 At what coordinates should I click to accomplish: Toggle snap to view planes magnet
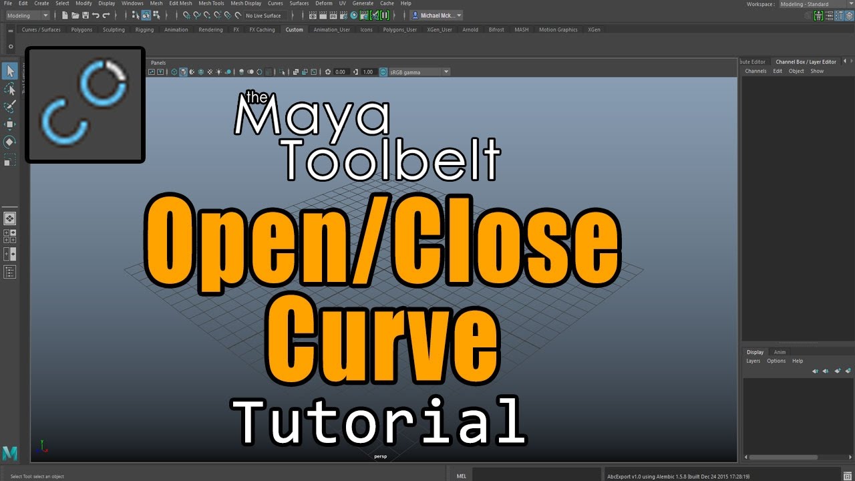click(x=228, y=15)
